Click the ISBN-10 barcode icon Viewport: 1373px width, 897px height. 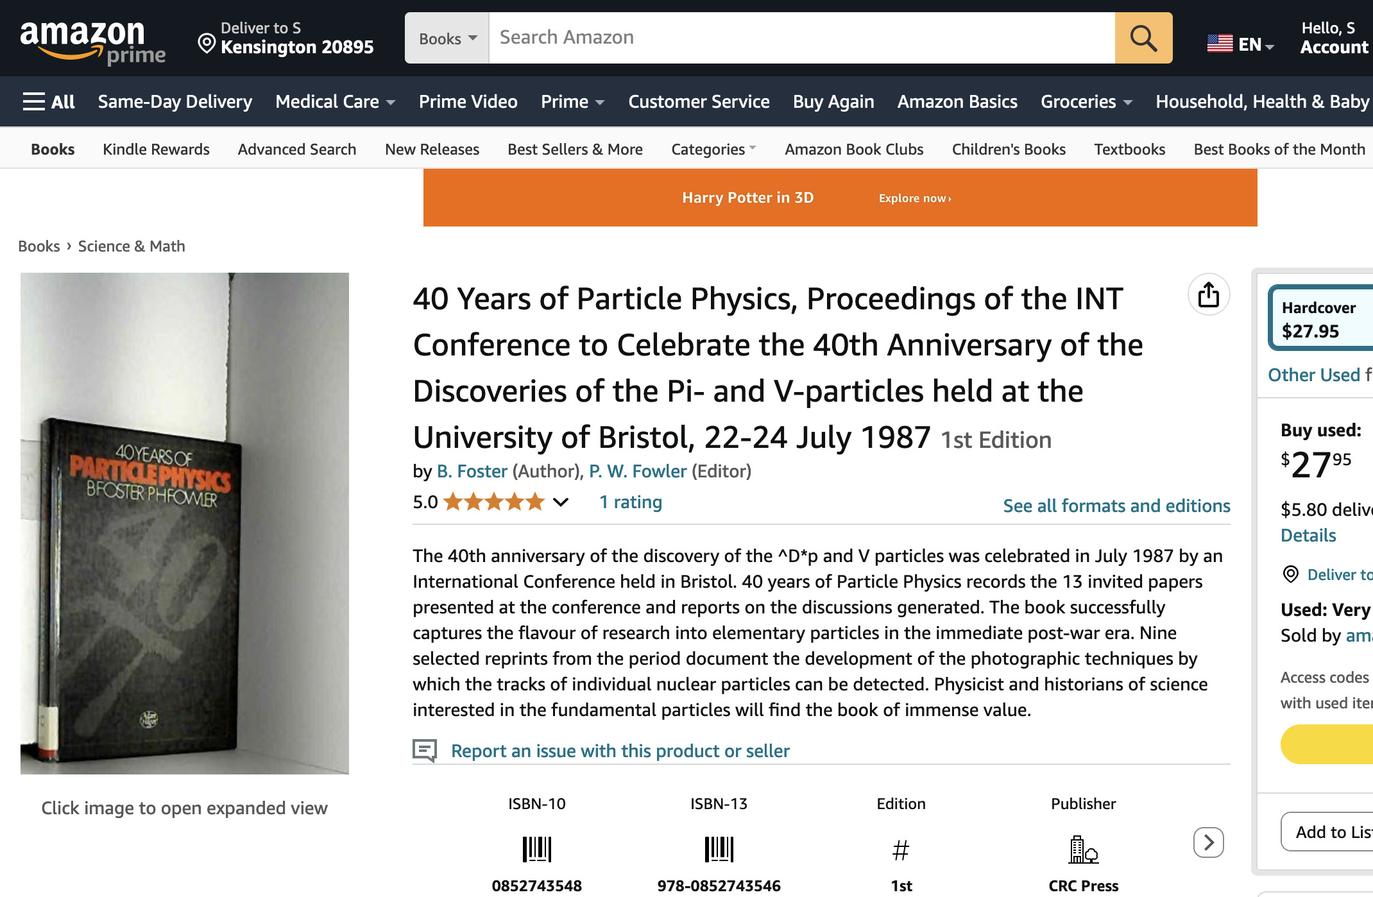(537, 850)
